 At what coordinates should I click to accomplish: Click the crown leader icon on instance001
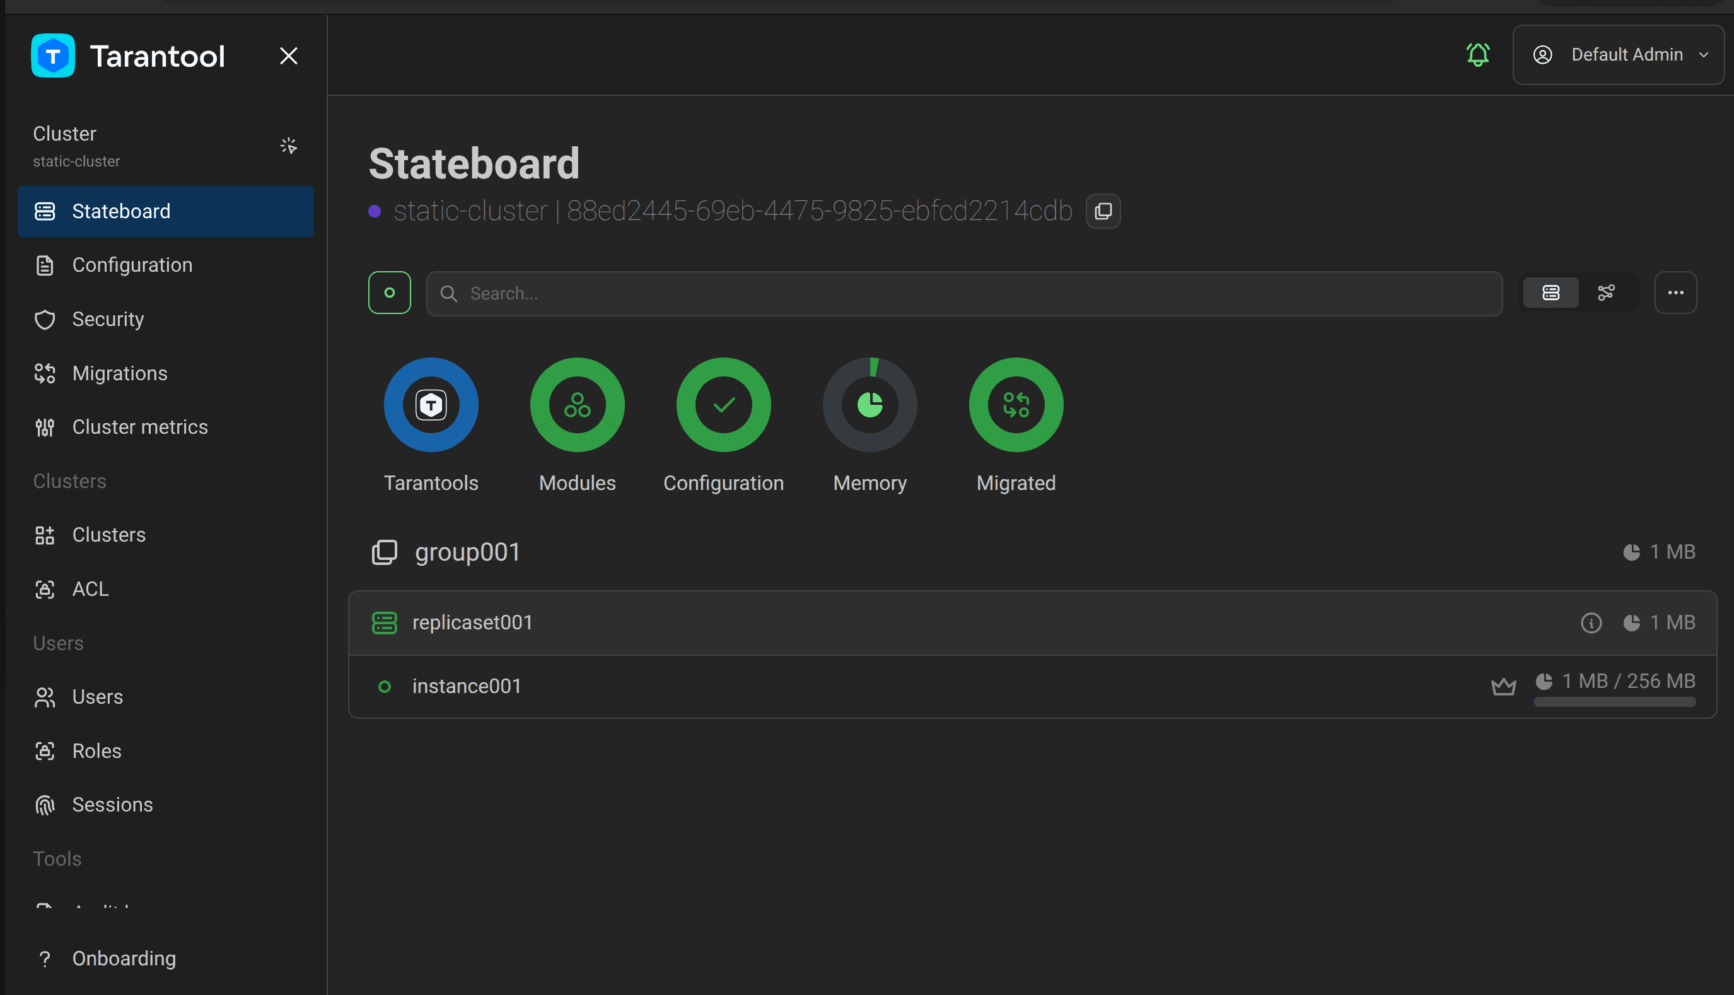pyautogui.click(x=1503, y=686)
